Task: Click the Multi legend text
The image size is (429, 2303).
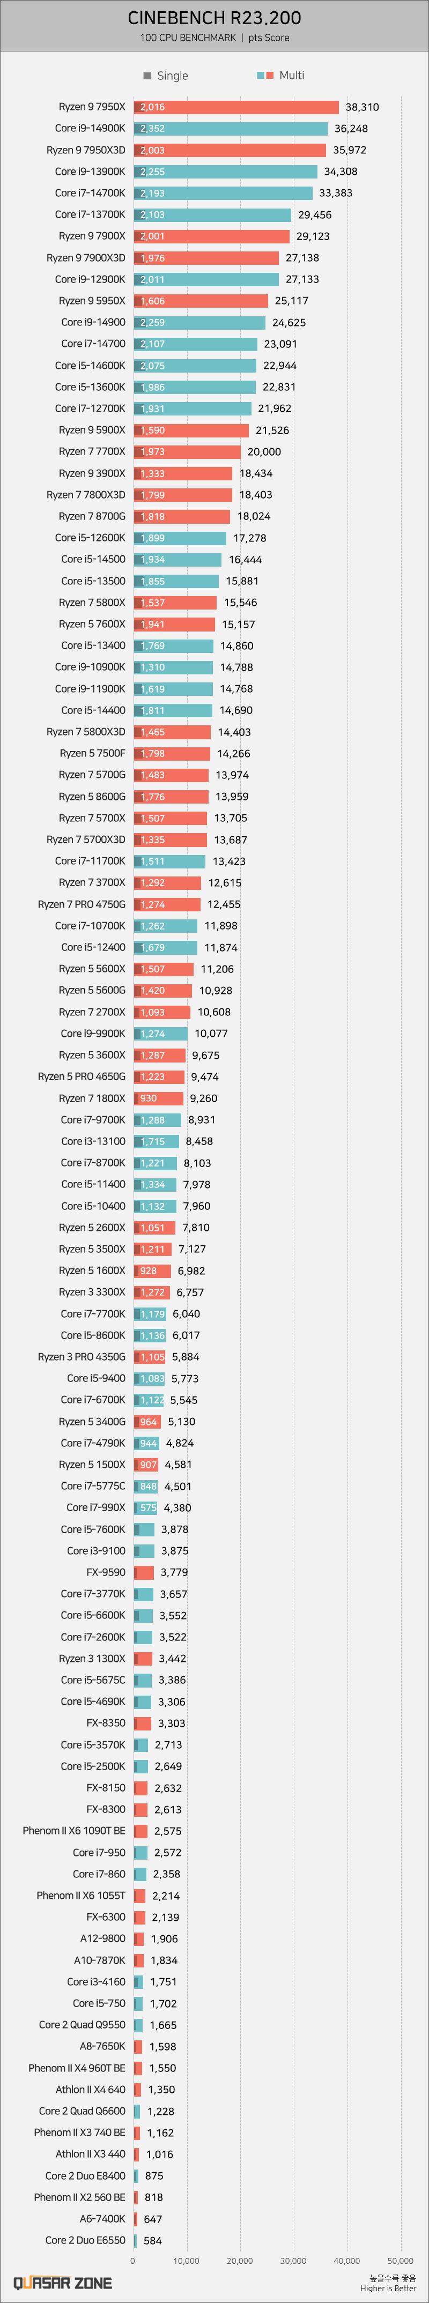Action: point(291,76)
